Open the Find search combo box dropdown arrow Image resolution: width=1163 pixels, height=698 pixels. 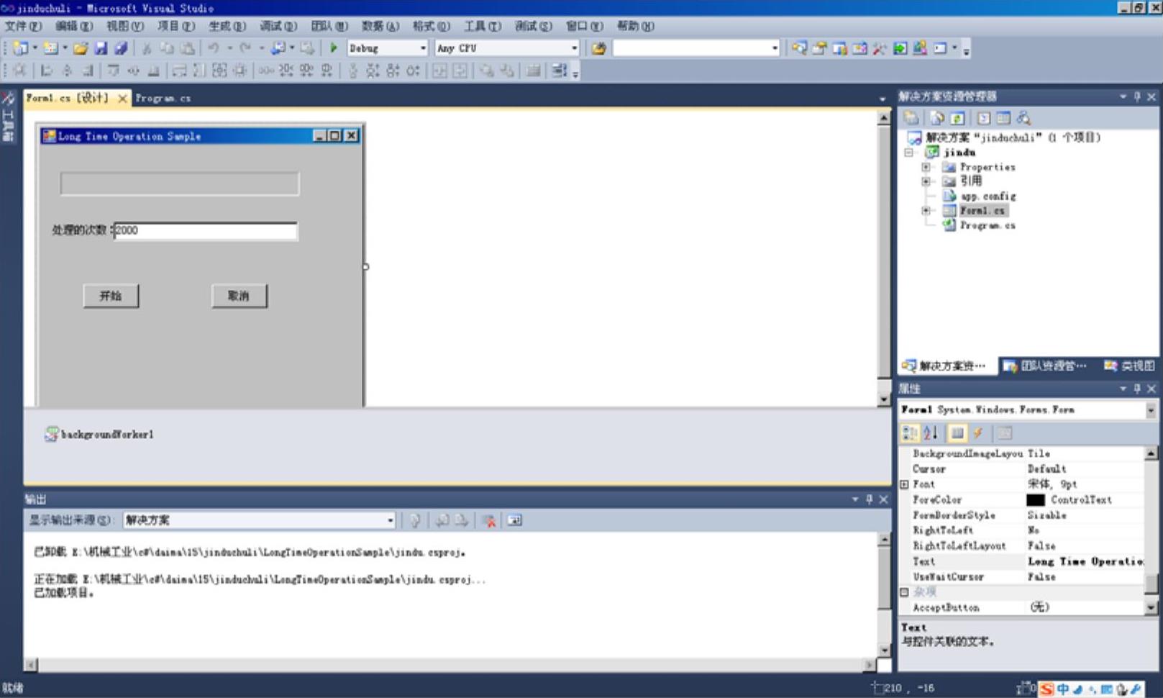click(x=775, y=48)
